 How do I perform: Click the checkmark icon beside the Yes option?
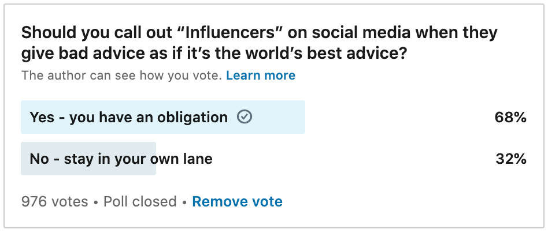[x=245, y=117]
